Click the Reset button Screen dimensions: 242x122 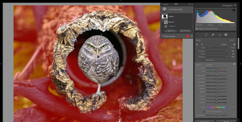226,121
